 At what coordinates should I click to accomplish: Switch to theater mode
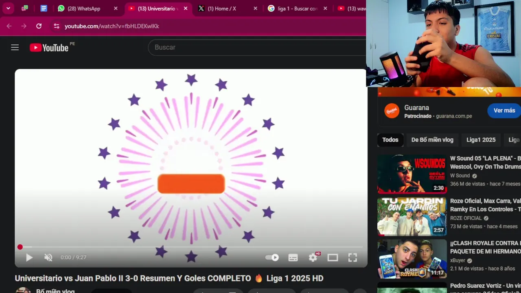[333, 258]
